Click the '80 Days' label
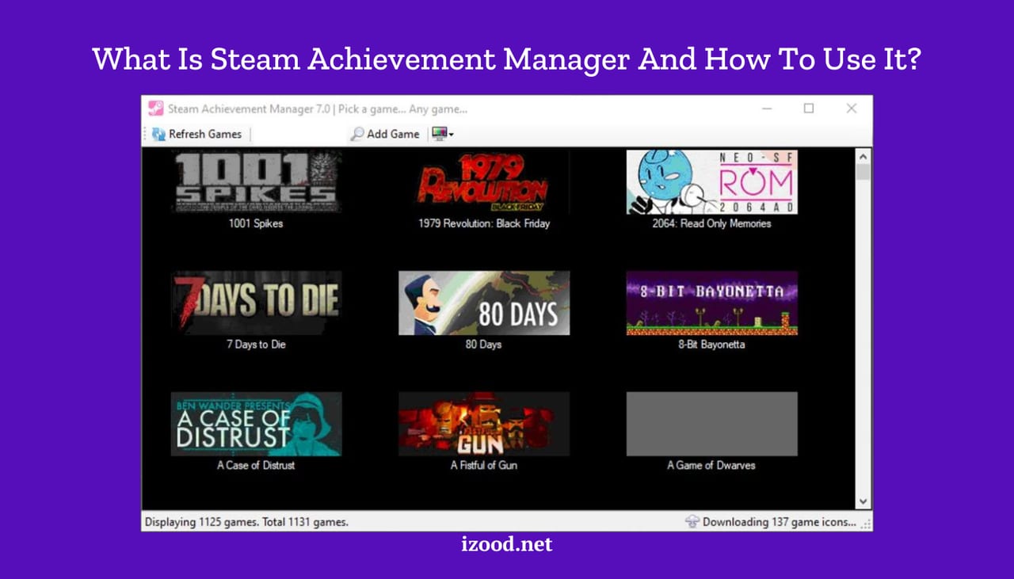Screen dimensions: 1014x579 coord(483,345)
